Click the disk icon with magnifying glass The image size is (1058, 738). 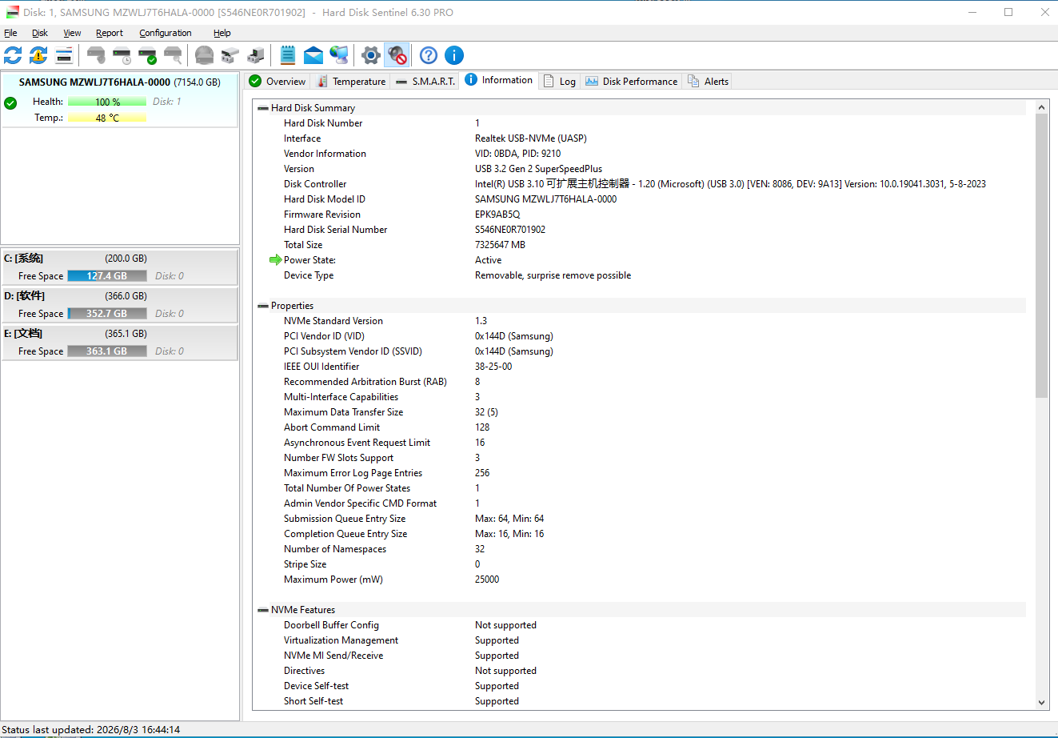click(x=173, y=55)
